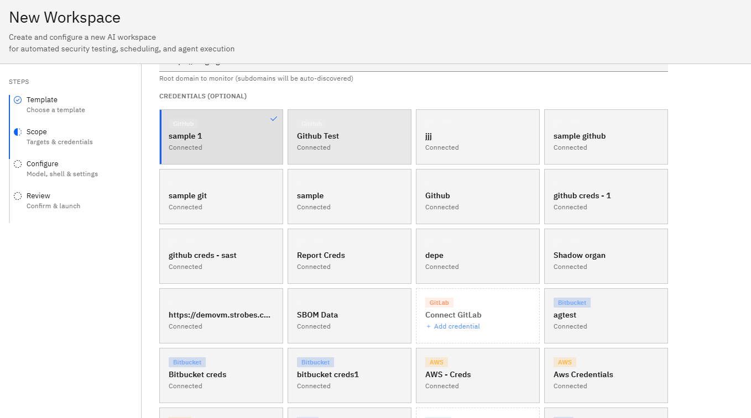Click the Connect GitLab card title

point(453,315)
